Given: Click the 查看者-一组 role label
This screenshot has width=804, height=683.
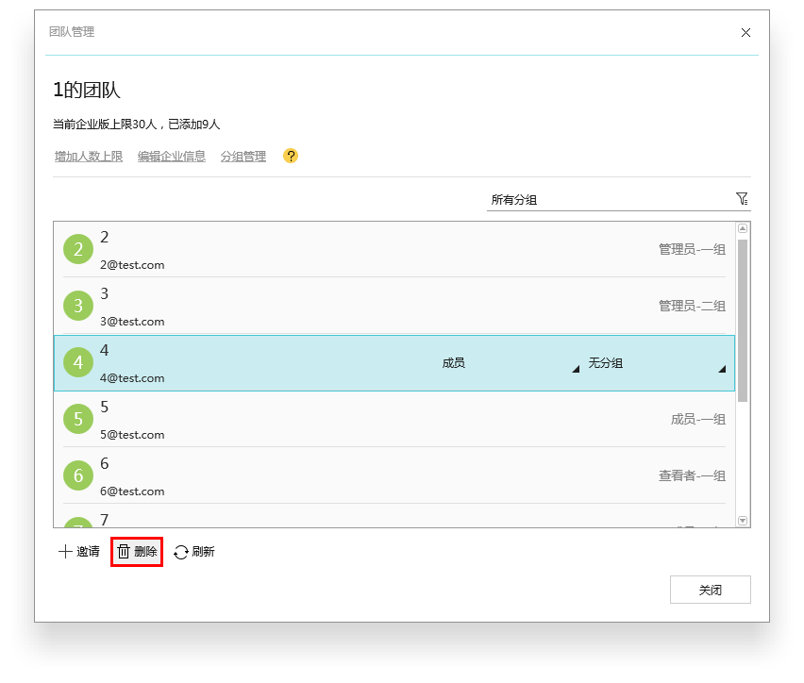Looking at the screenshot, I should click(x=693, y=475).
